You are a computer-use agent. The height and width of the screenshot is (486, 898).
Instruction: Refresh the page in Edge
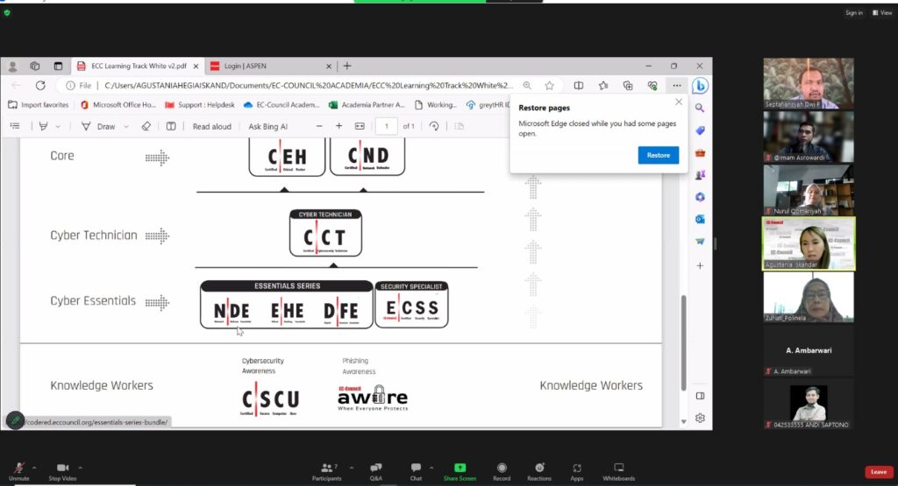(x=40, y=85)
